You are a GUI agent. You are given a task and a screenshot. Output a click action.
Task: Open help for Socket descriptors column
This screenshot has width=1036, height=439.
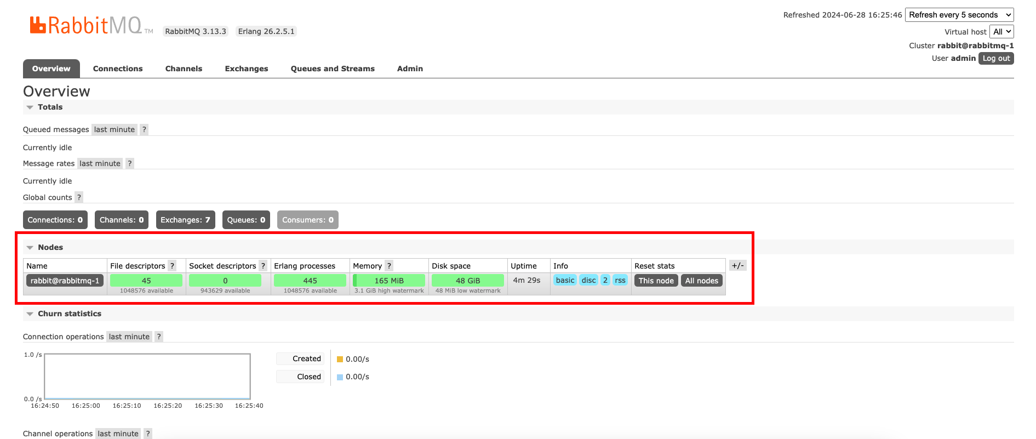click(x=263, y=266)
